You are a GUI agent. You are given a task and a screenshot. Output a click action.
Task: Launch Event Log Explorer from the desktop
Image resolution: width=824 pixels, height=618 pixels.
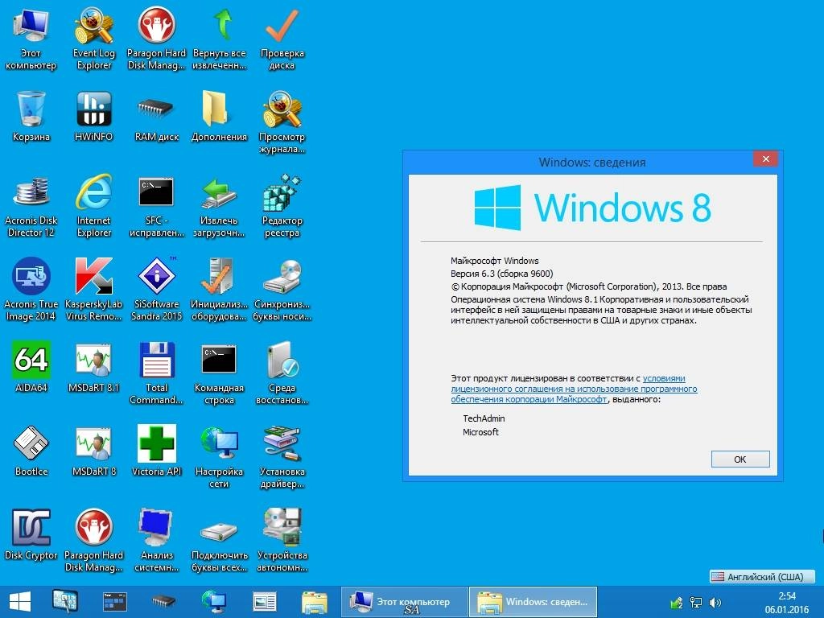coord(93,37)
